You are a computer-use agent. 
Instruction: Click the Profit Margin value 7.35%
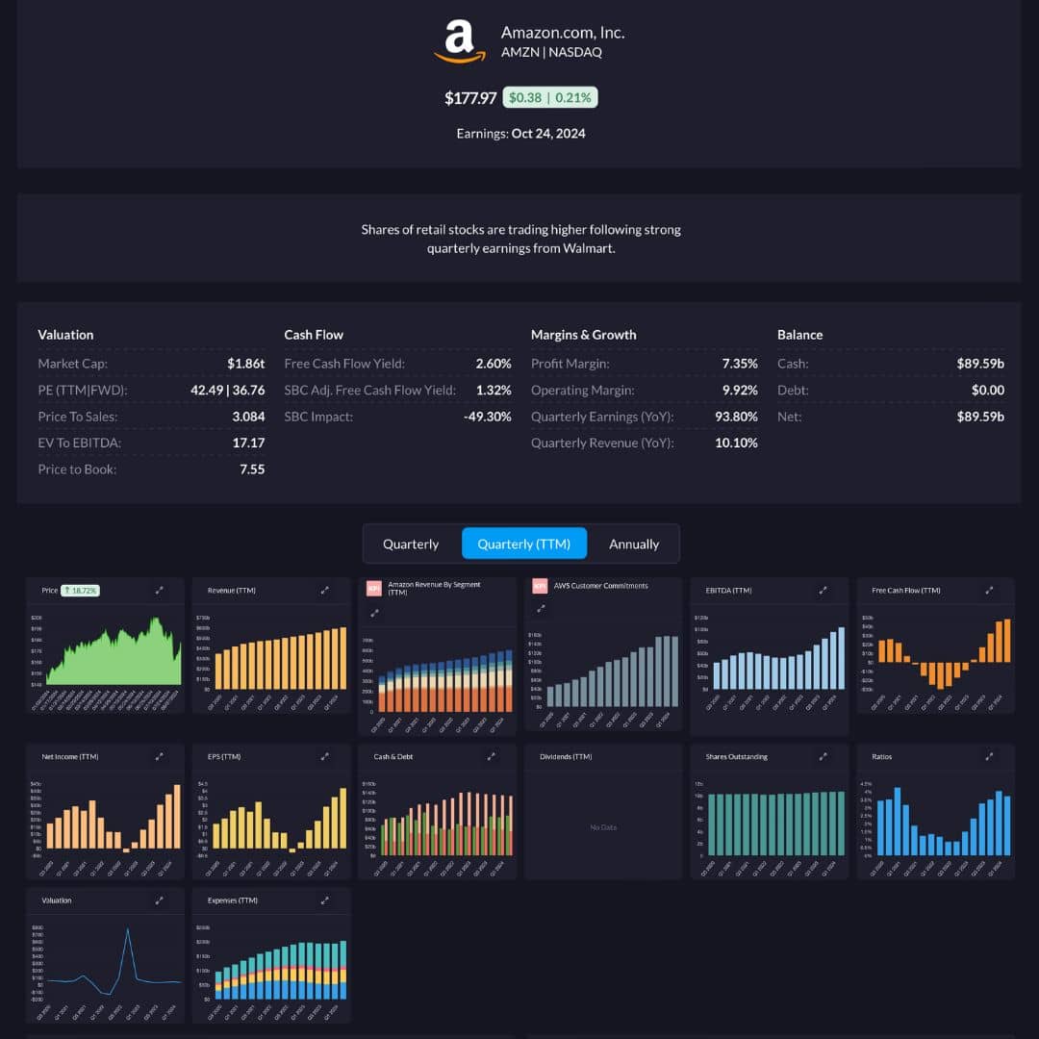click(x=740, y=363)
